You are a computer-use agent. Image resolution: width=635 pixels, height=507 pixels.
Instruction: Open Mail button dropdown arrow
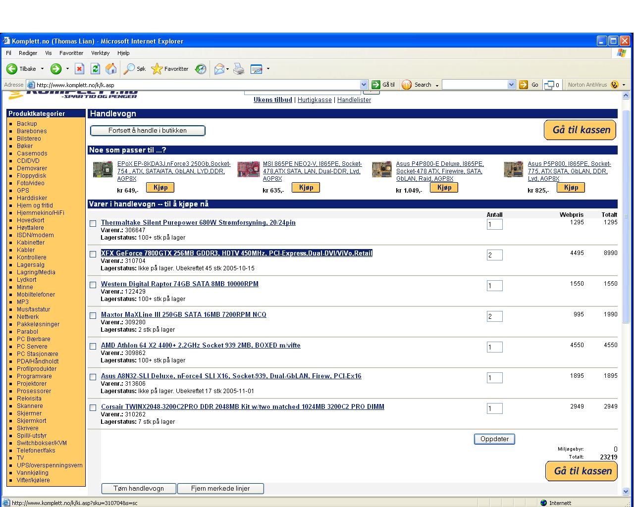pos(228,69)
